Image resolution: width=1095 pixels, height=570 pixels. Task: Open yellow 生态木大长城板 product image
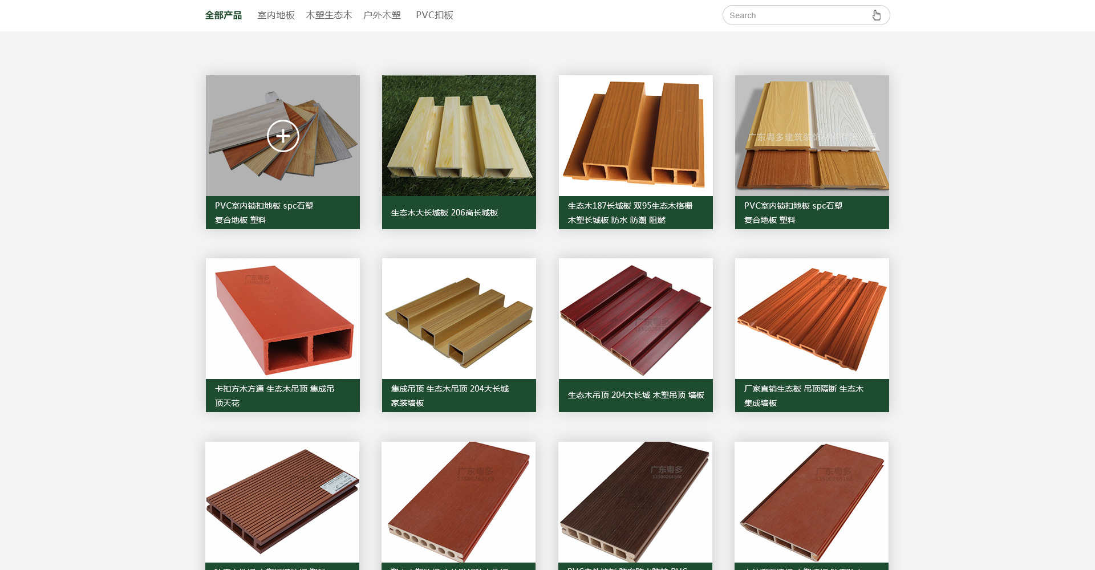(x=459, y=136)
